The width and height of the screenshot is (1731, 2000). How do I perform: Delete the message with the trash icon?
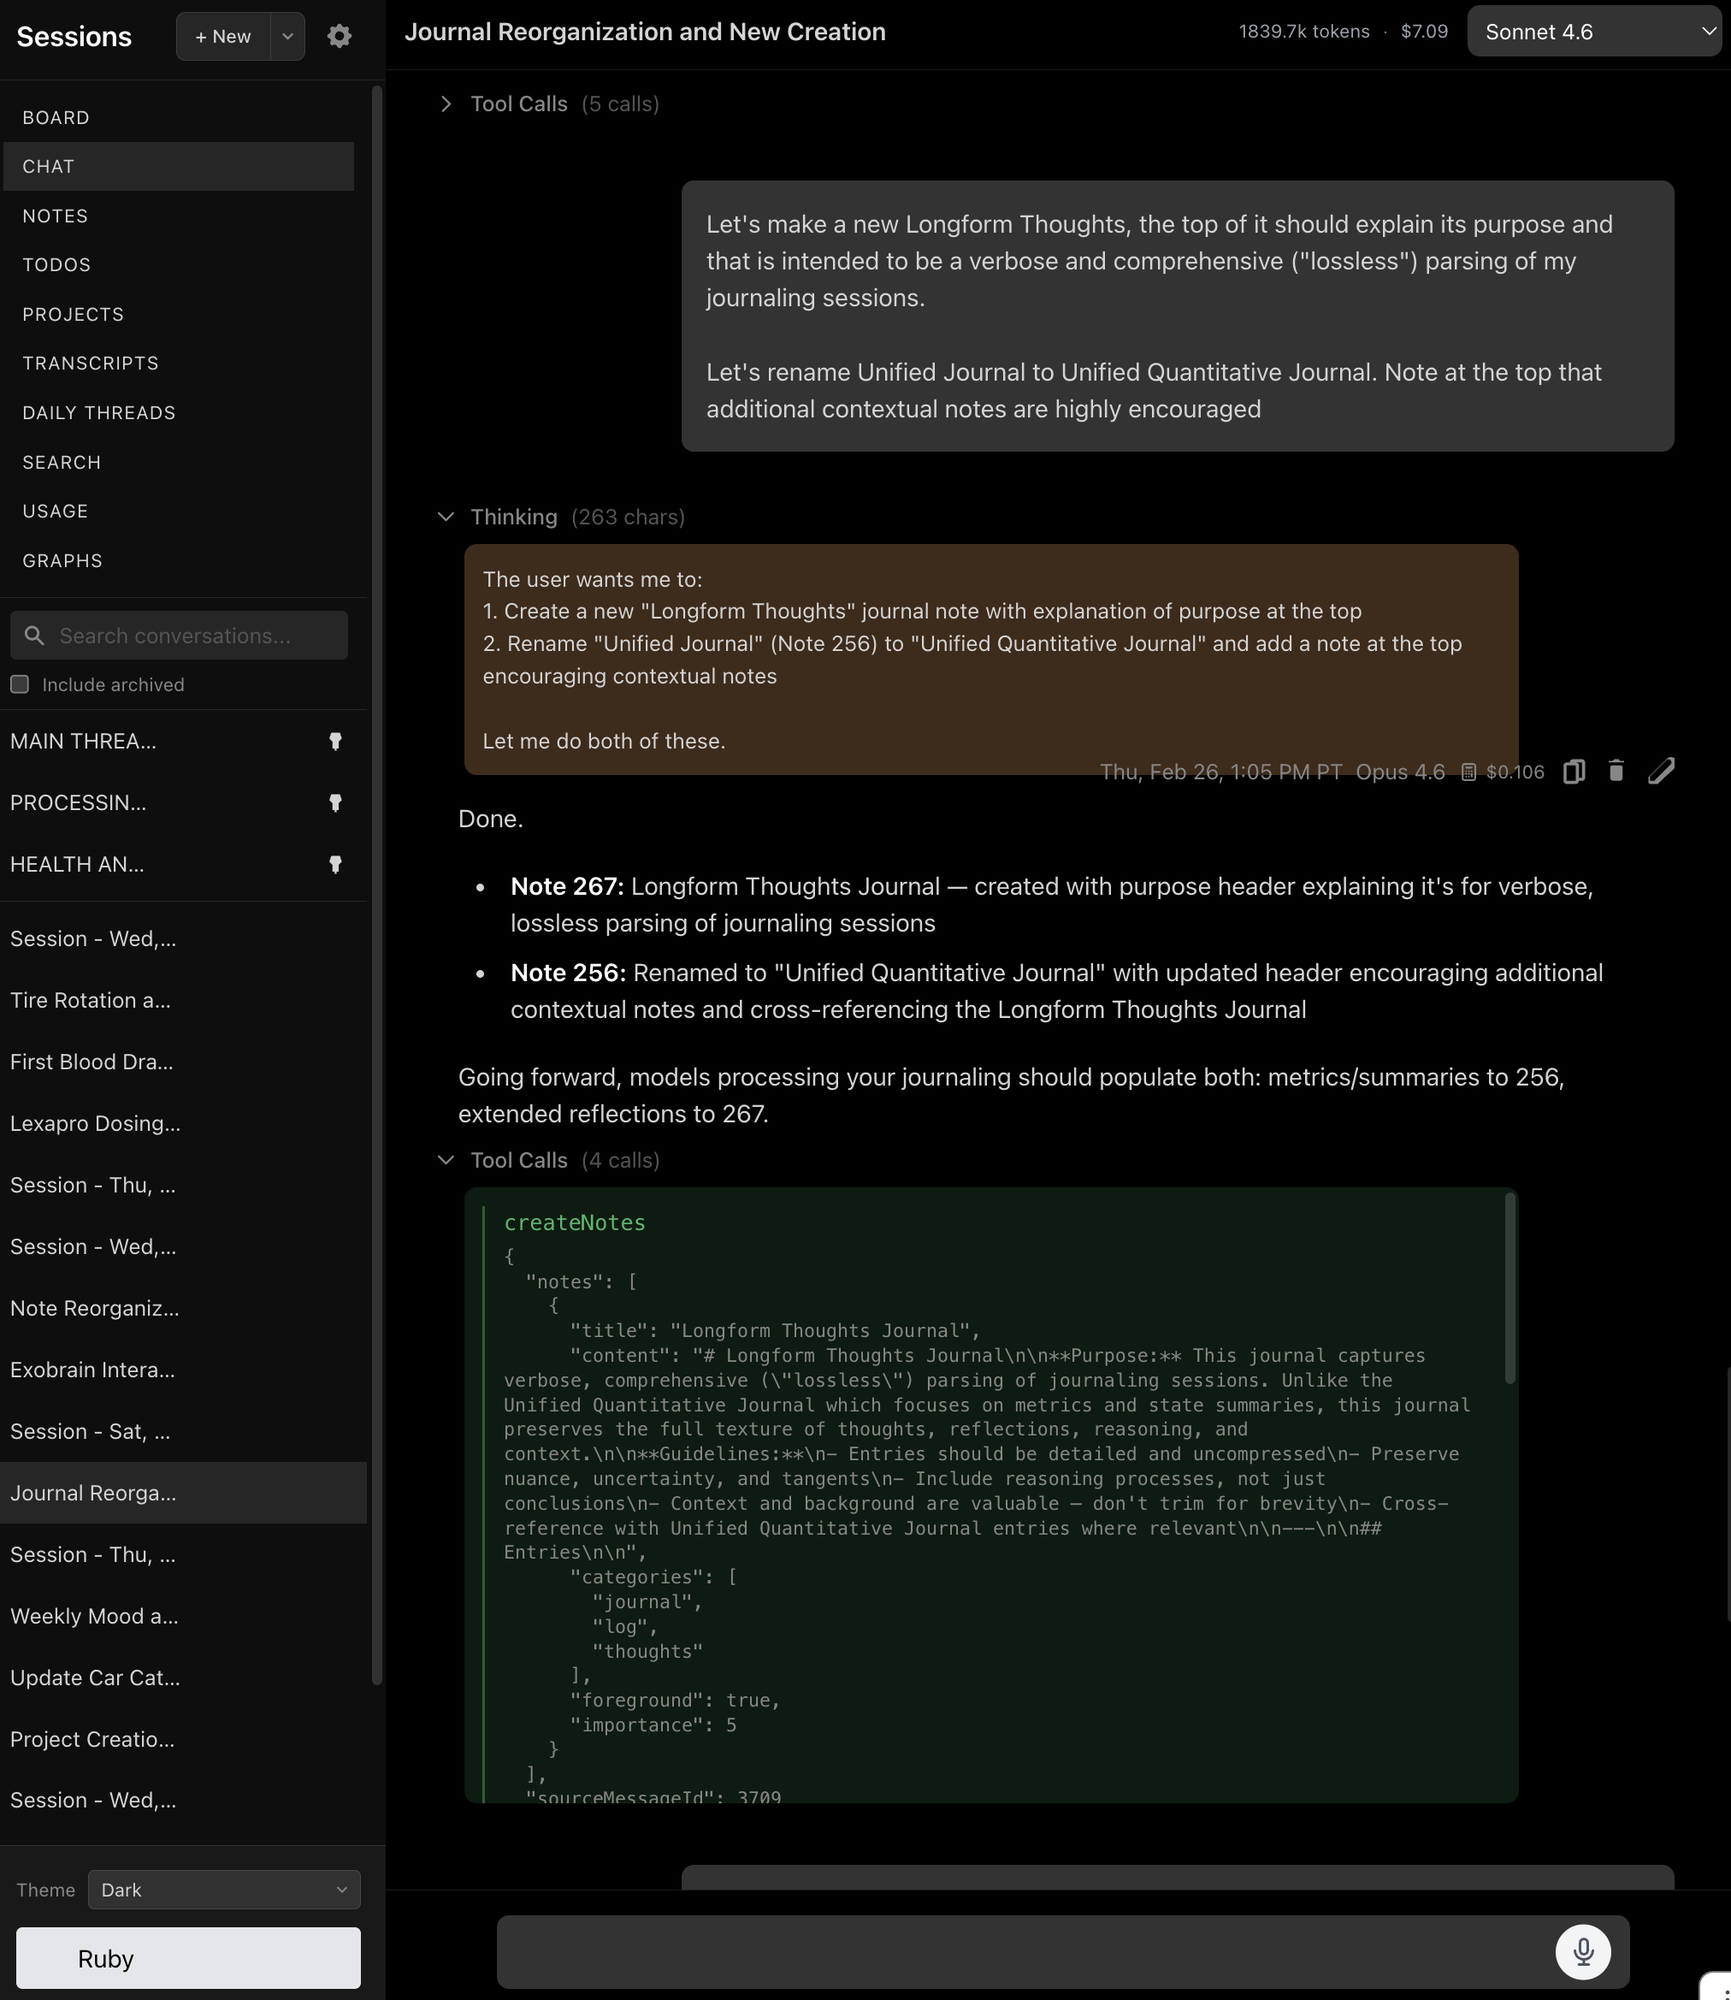(1616, 771)
